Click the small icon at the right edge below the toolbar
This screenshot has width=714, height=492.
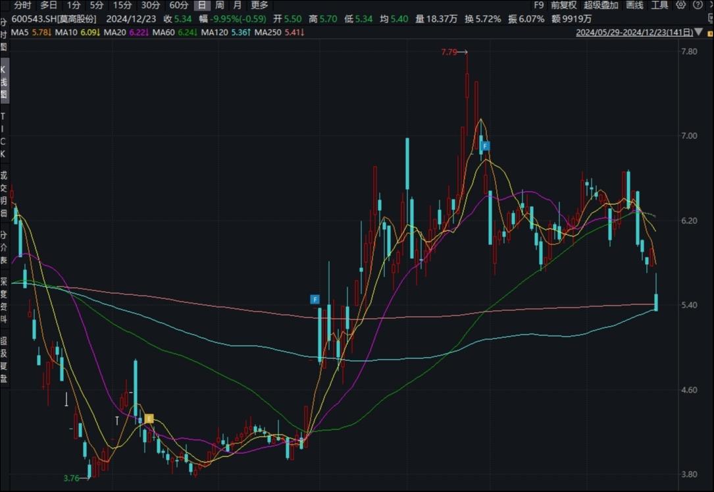(710, 18)
